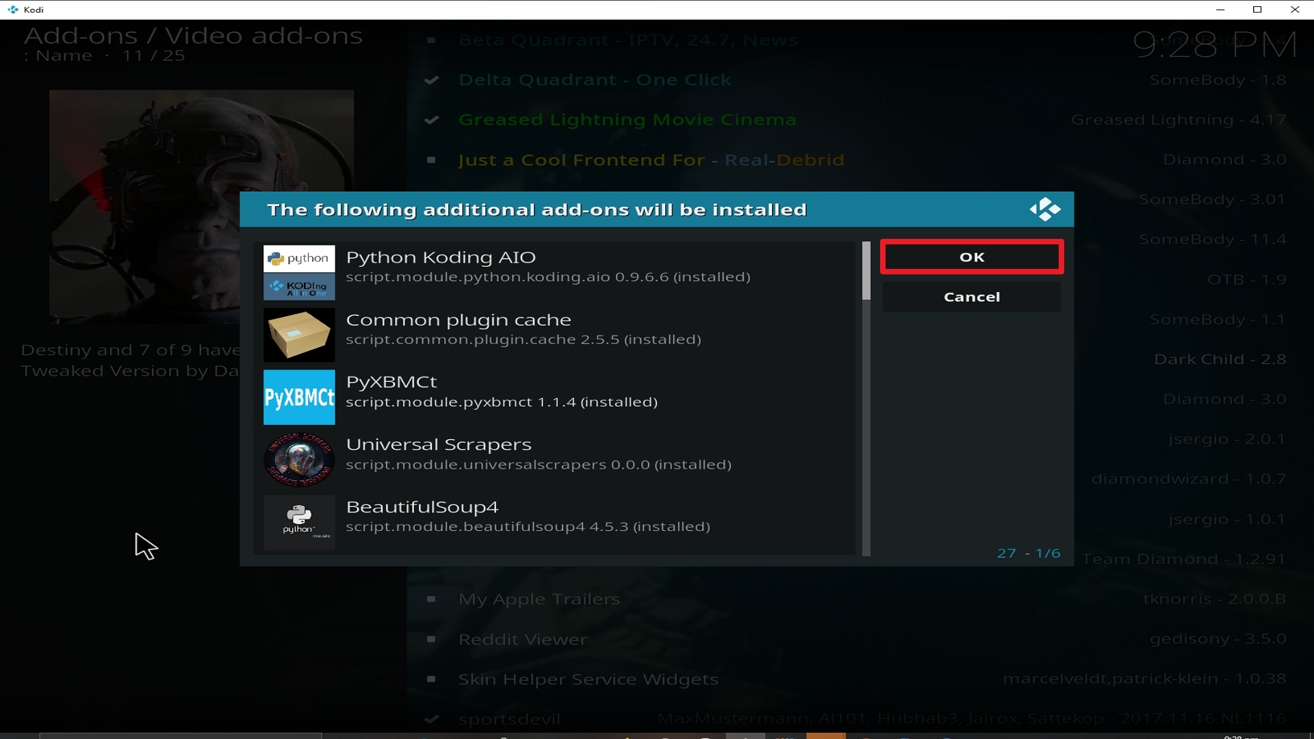Click script.common.plugin.cache 2.5.5 text
This screenshot has height=739, width=1314.
524,339
